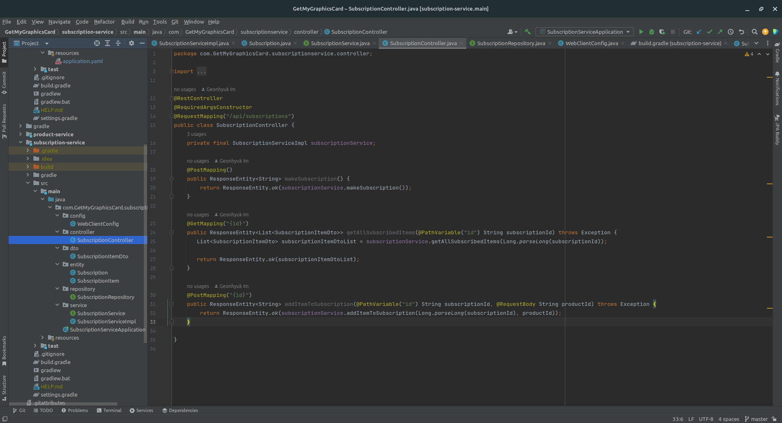This screenshot has width=782, height=423.
Task: Toggle the Project tool window stripe button
Action: pyautogui.click(x=4, y=52)
